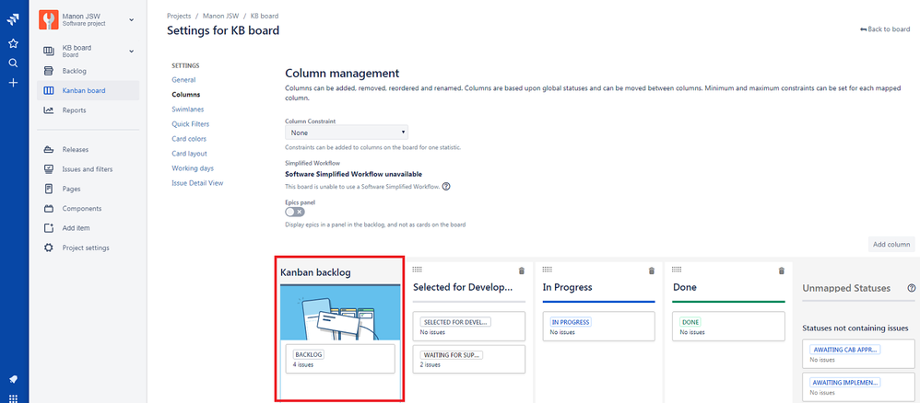This screenshot has width=920, height=403.
Task: Click the create plus icon
Action: 13,83
